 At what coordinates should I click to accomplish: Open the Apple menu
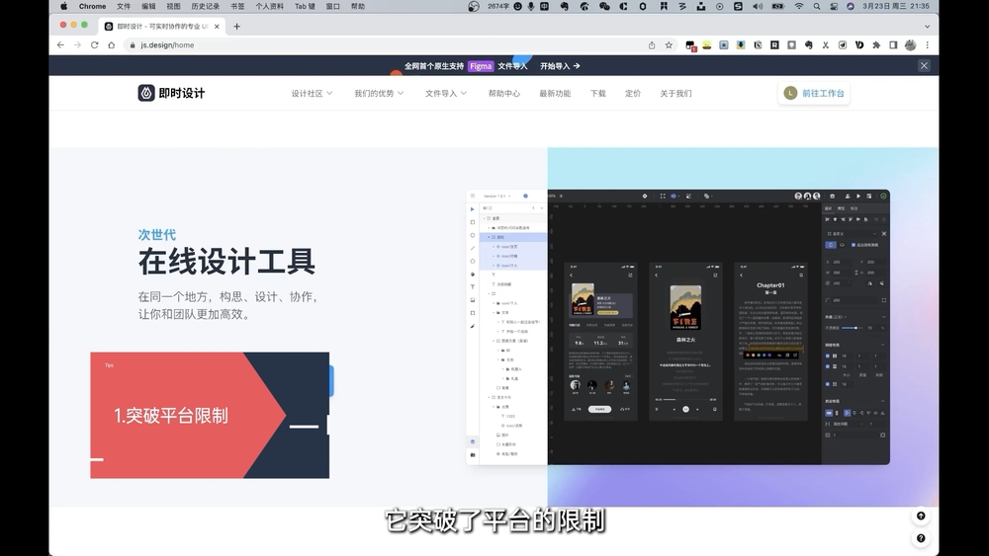tap(63, 6)
